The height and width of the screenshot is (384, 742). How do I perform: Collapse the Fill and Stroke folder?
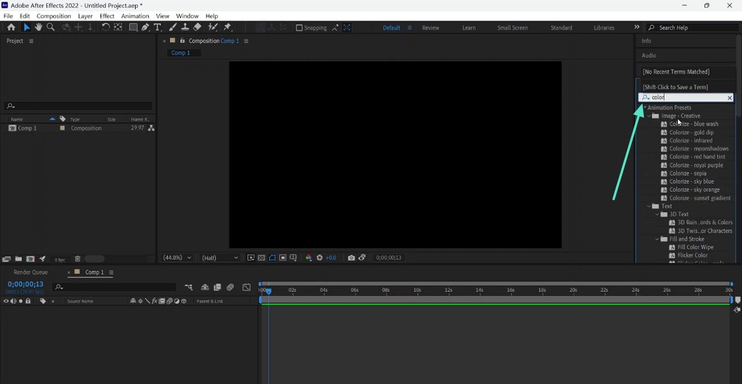pos(658,240)
